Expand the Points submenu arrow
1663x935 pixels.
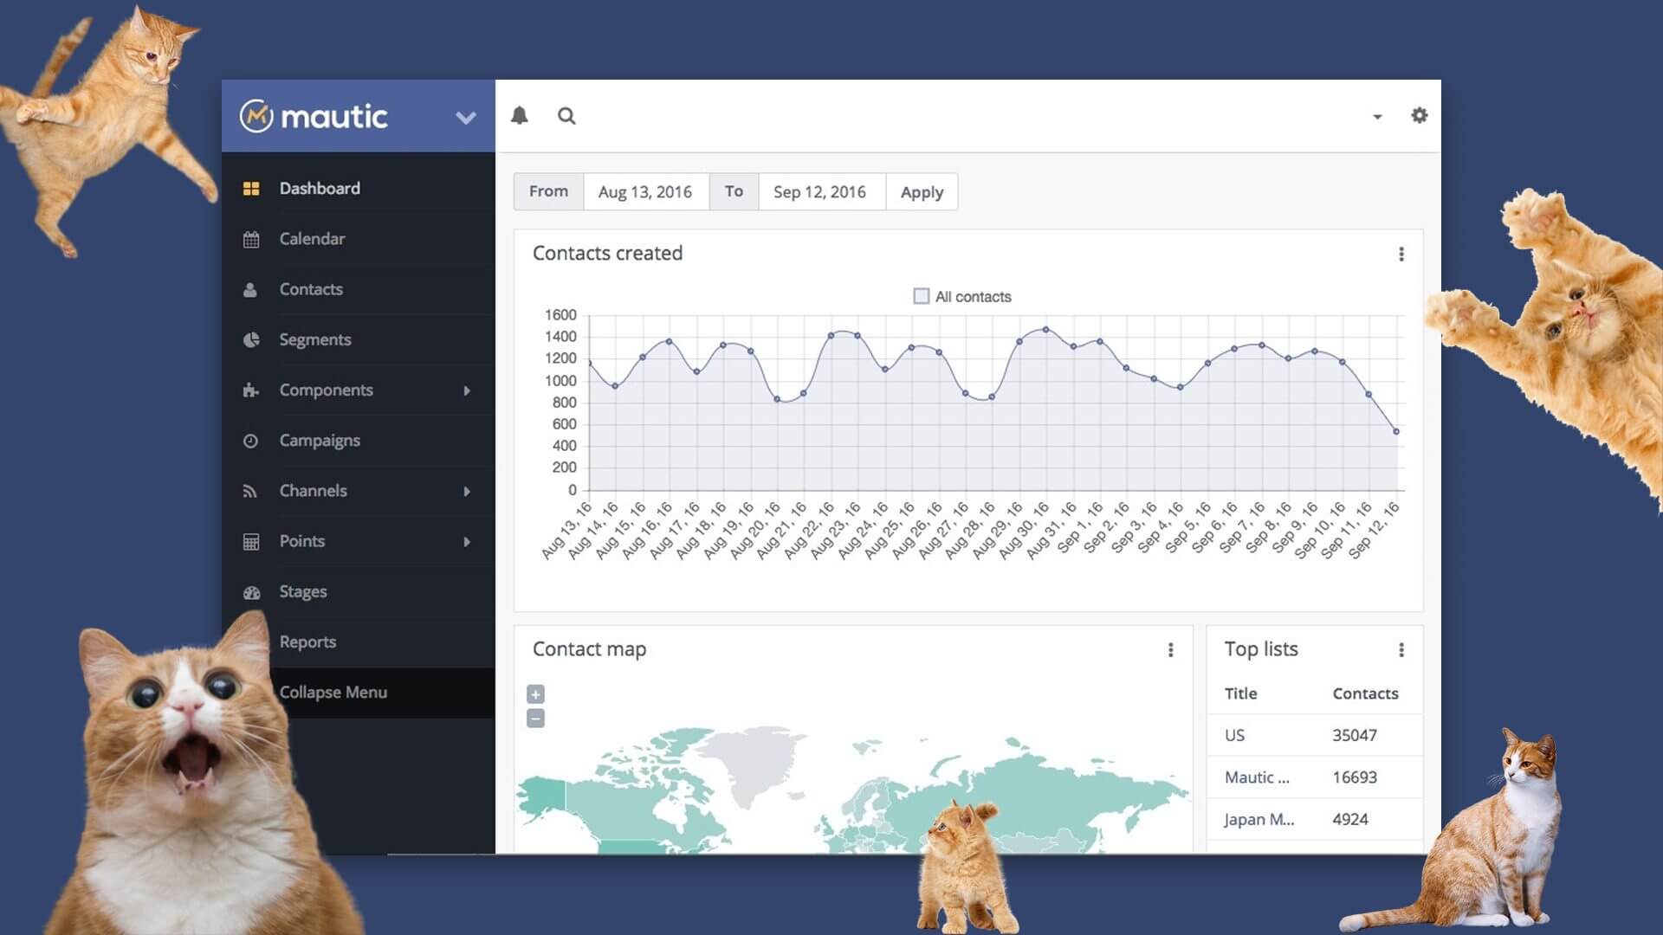pos(467,542)
